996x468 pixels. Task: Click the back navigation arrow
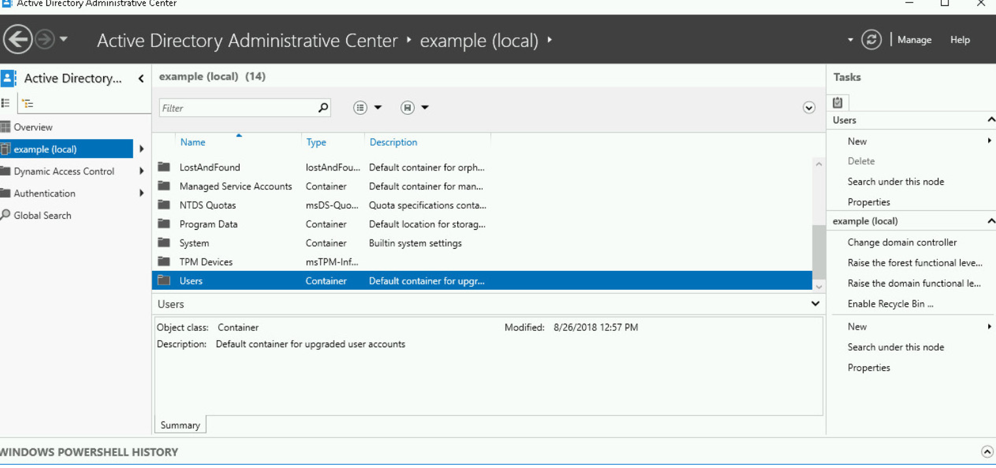(18, 39)
